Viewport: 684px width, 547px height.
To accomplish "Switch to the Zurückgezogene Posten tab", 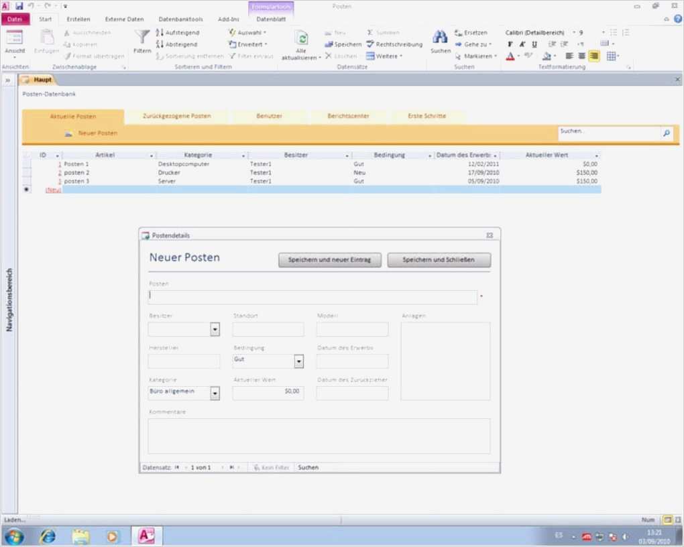I will point(177,116).
